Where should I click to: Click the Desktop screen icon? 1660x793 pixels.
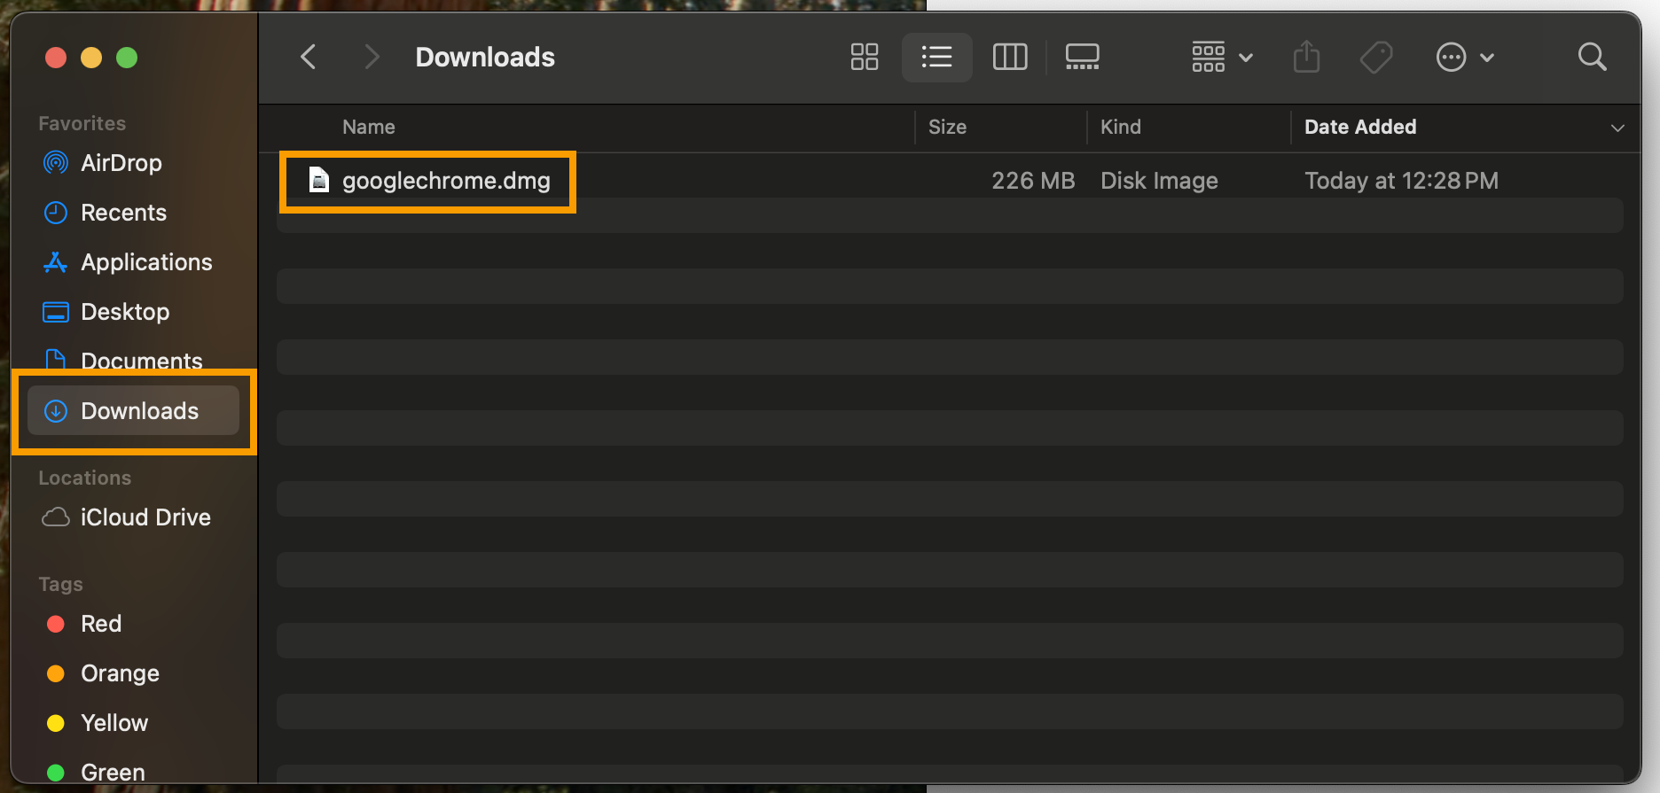pos(56,312)
